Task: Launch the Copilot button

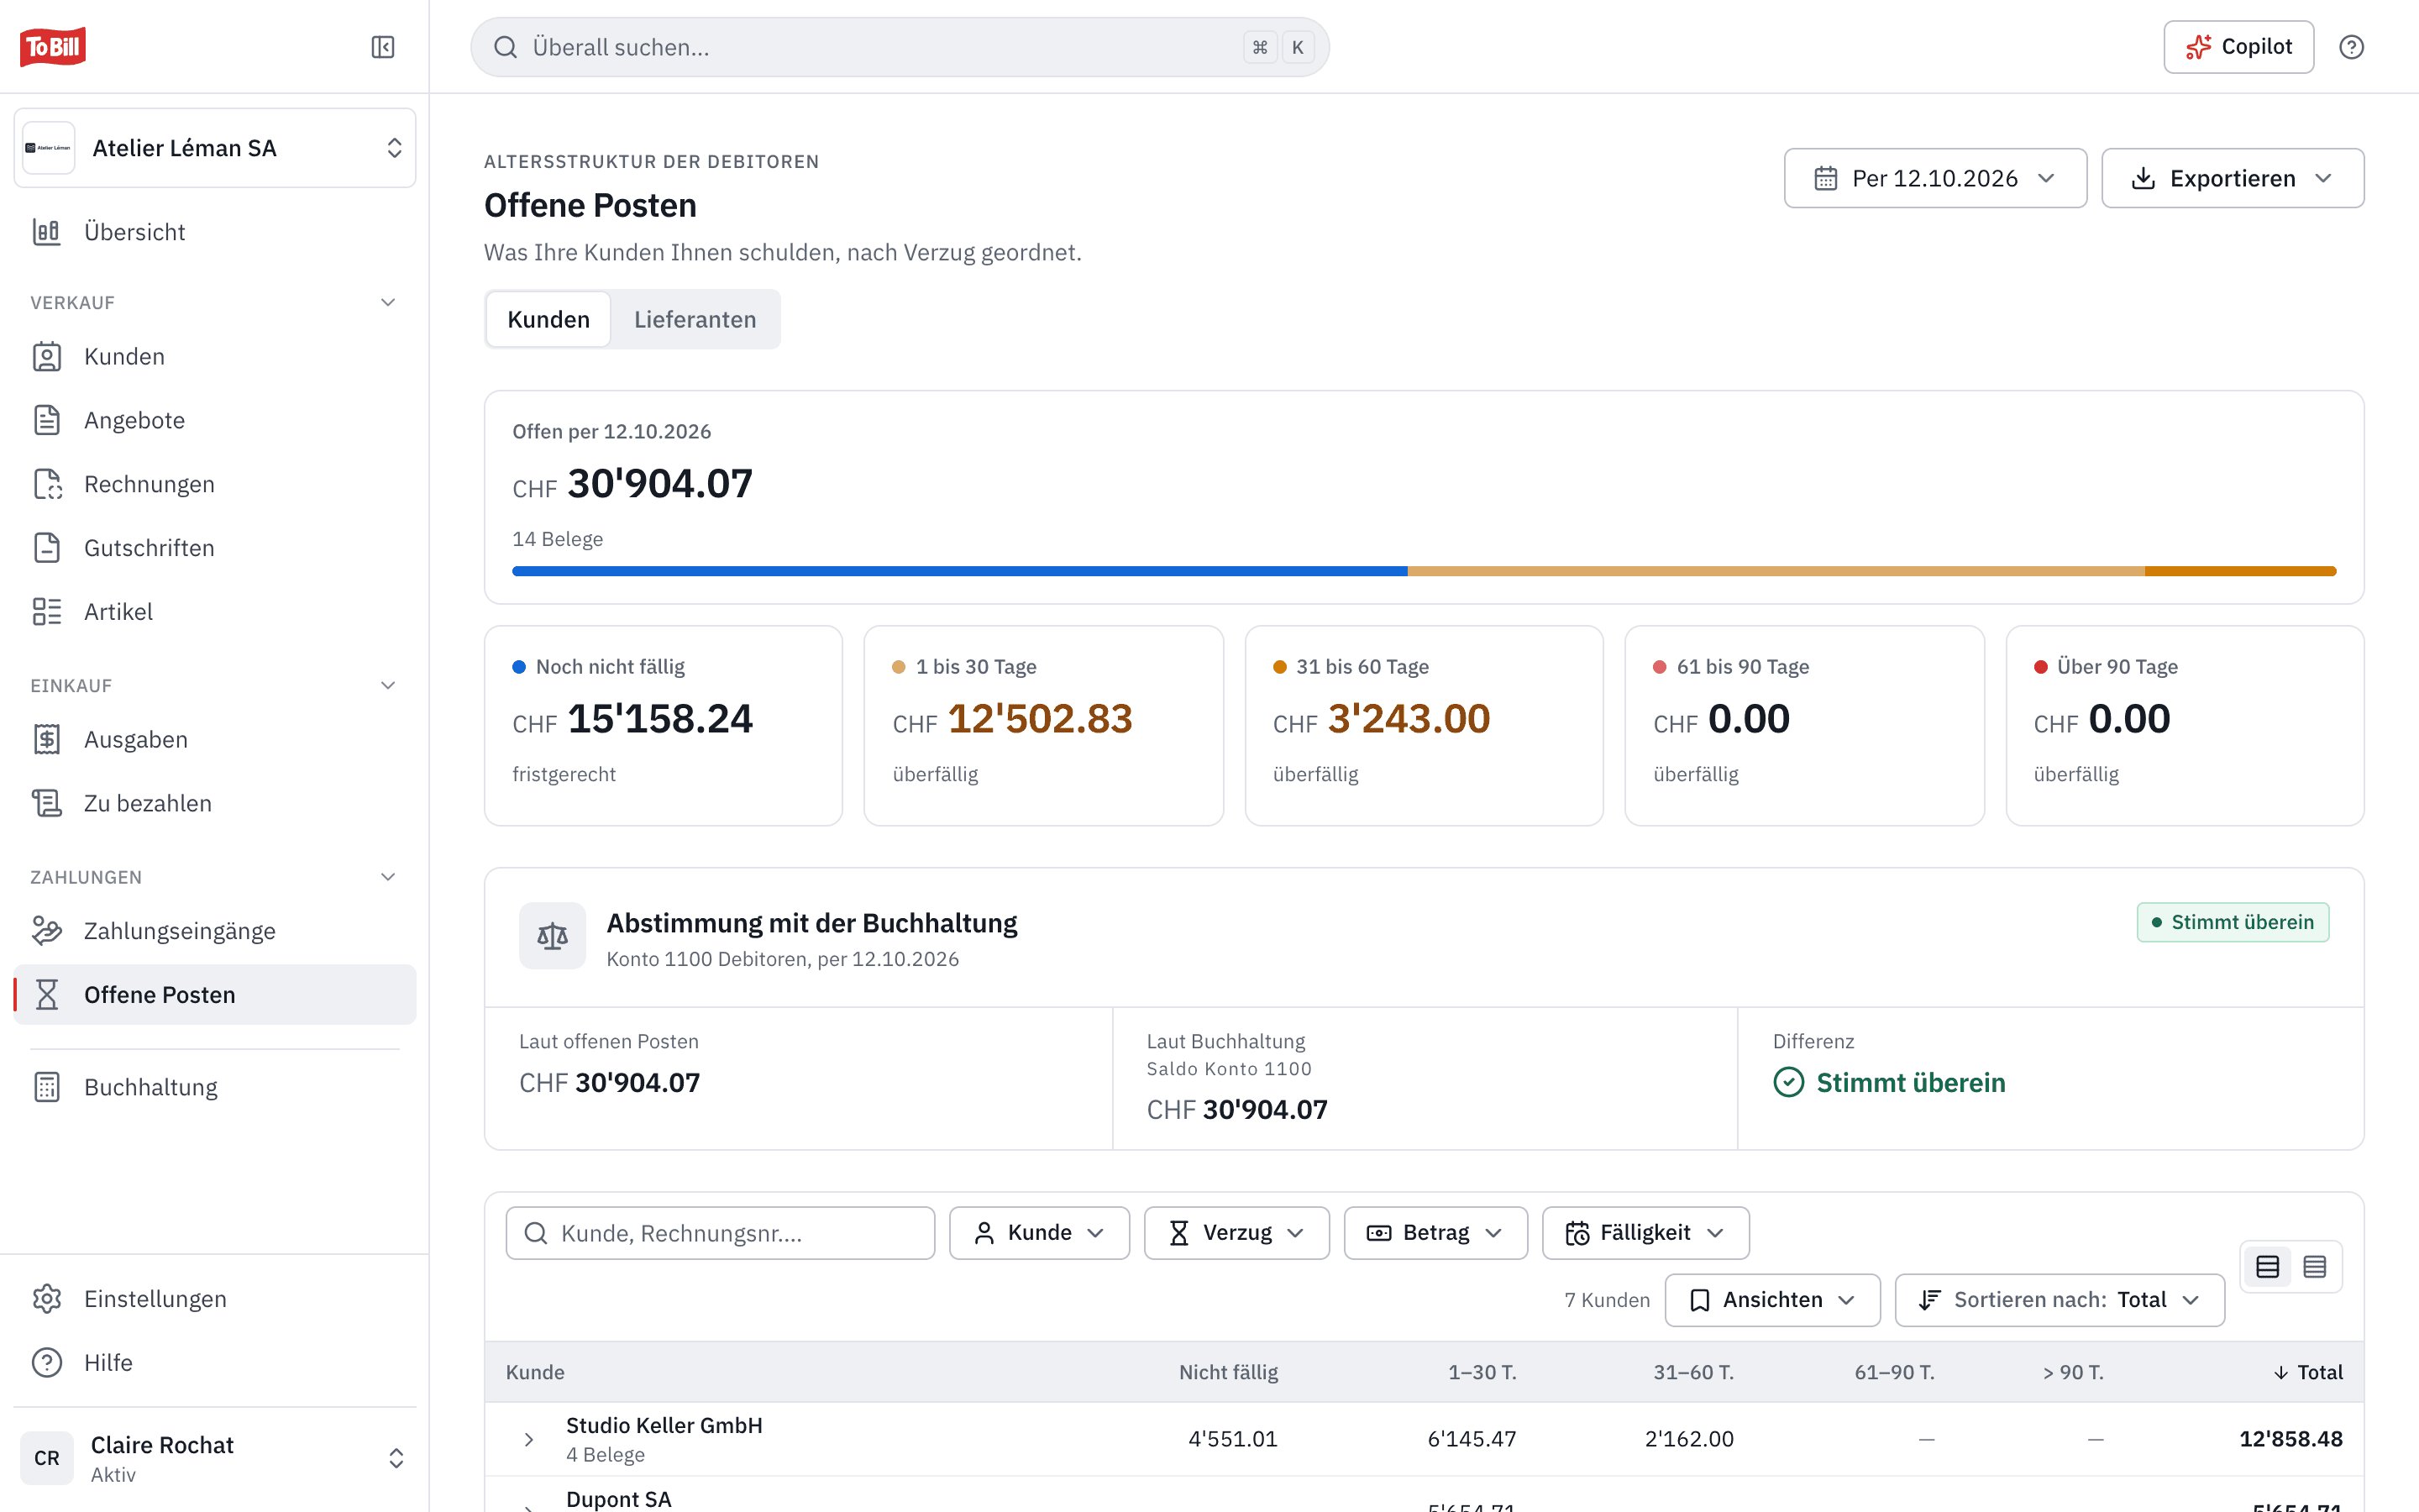Action: (2238, 47)
